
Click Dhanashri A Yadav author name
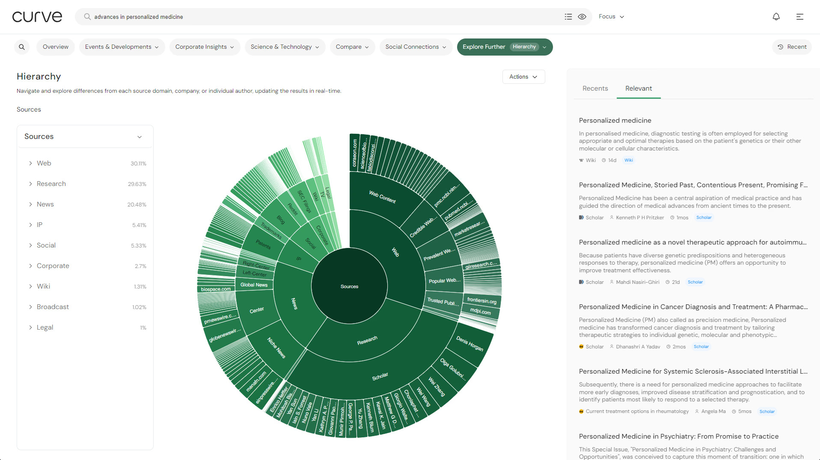638,347
